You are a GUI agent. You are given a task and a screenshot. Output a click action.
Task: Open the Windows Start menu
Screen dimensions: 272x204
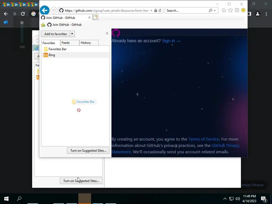[x=6, y=199]
